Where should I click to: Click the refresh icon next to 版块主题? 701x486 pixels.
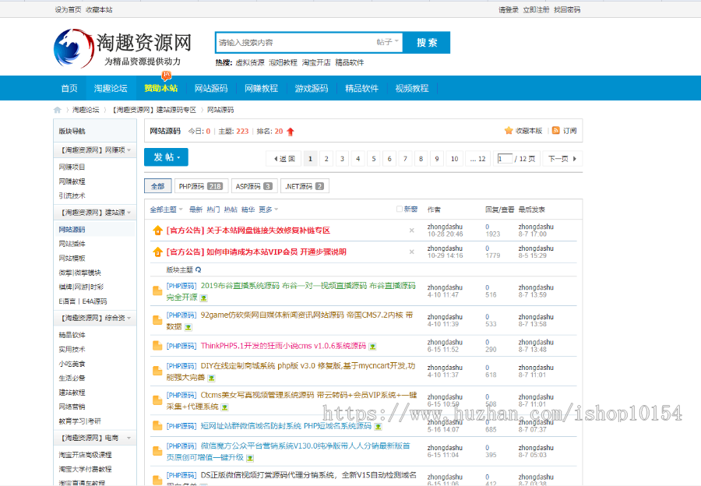point(199,268)
